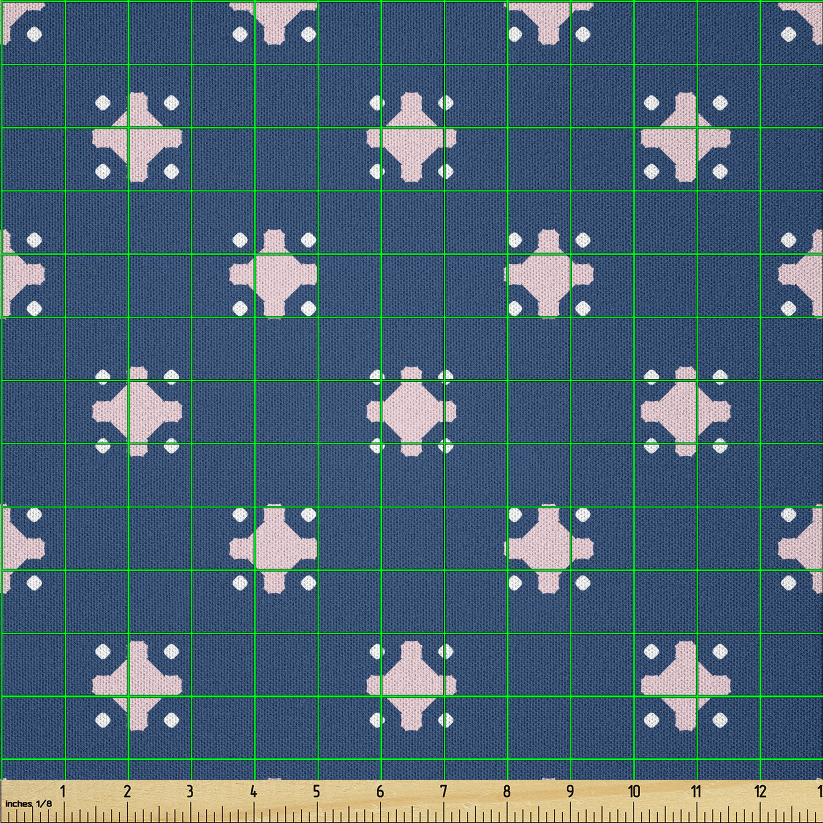This screenshot has width=823, height=823.
Task: Click the number 11 on the ruler
Action: pos(696,791)
